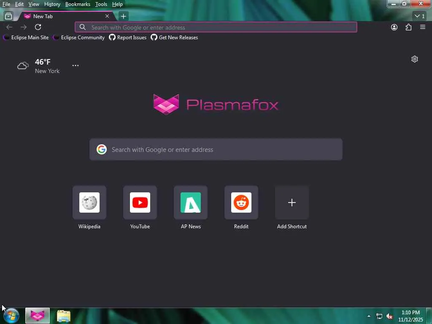This screenshot has width=432, height=324.
Task: Click the muted volume tray icon
Action: tap(389, 316)
